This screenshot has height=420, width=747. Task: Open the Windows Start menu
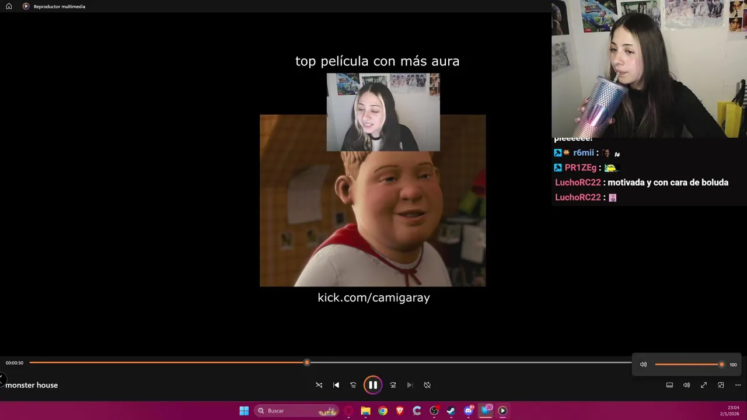(244, 411)
